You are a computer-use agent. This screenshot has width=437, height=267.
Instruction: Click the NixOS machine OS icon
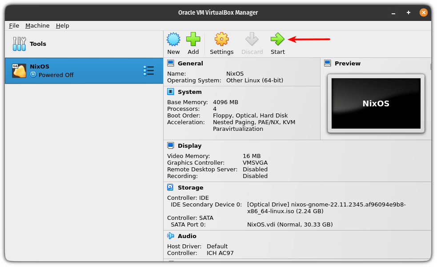point(19,71)
